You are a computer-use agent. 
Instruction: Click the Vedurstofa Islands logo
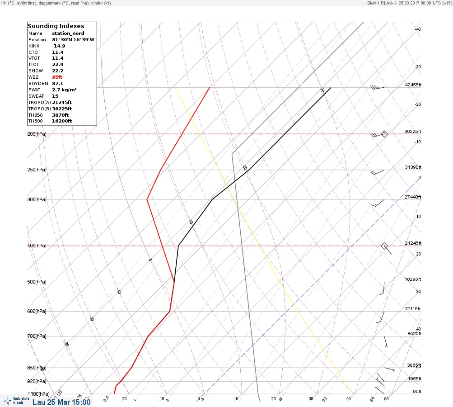coord(16,401)
